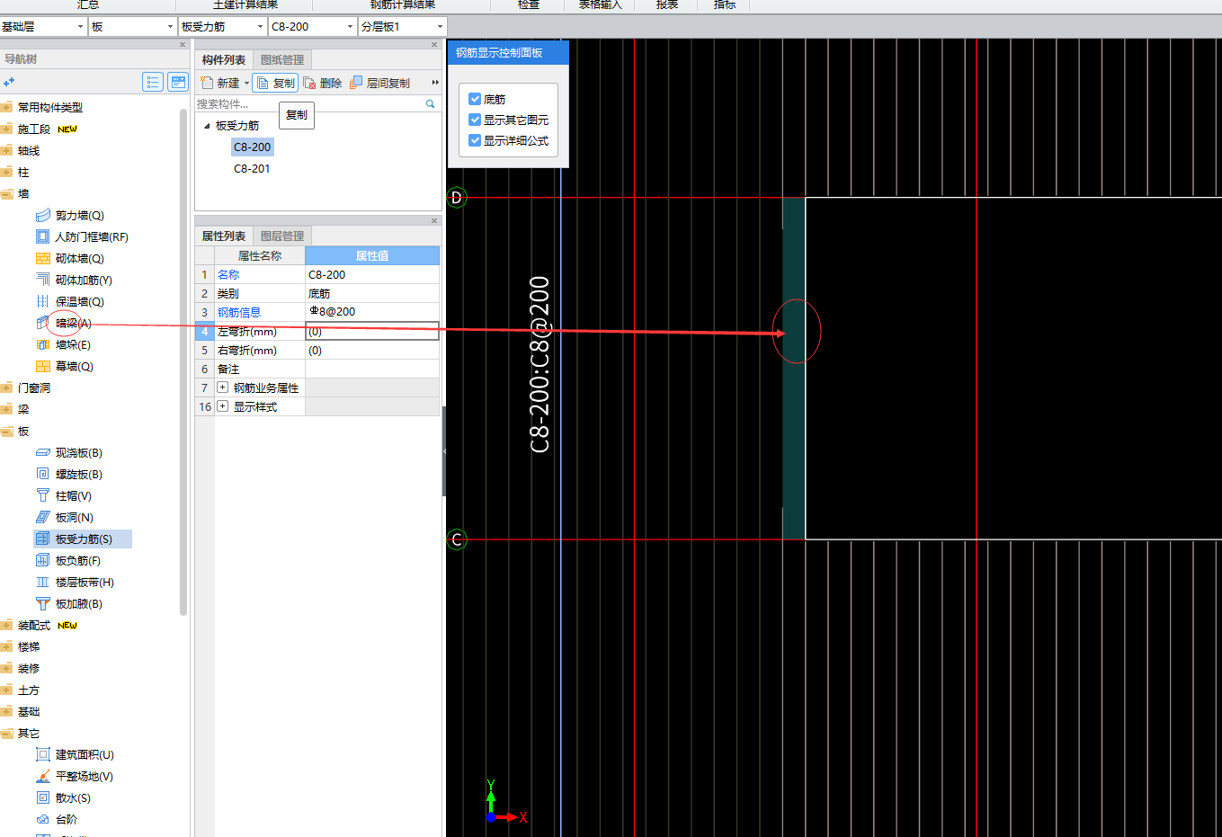
Task: Open the 报表 ribbon tab
Action: 667,4
